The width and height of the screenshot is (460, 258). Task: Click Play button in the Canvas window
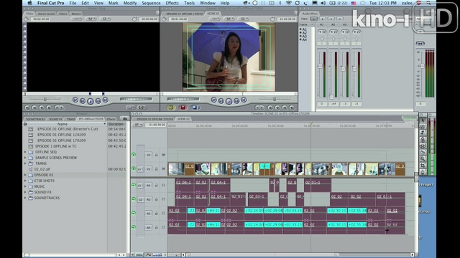(x=229, y=101)
